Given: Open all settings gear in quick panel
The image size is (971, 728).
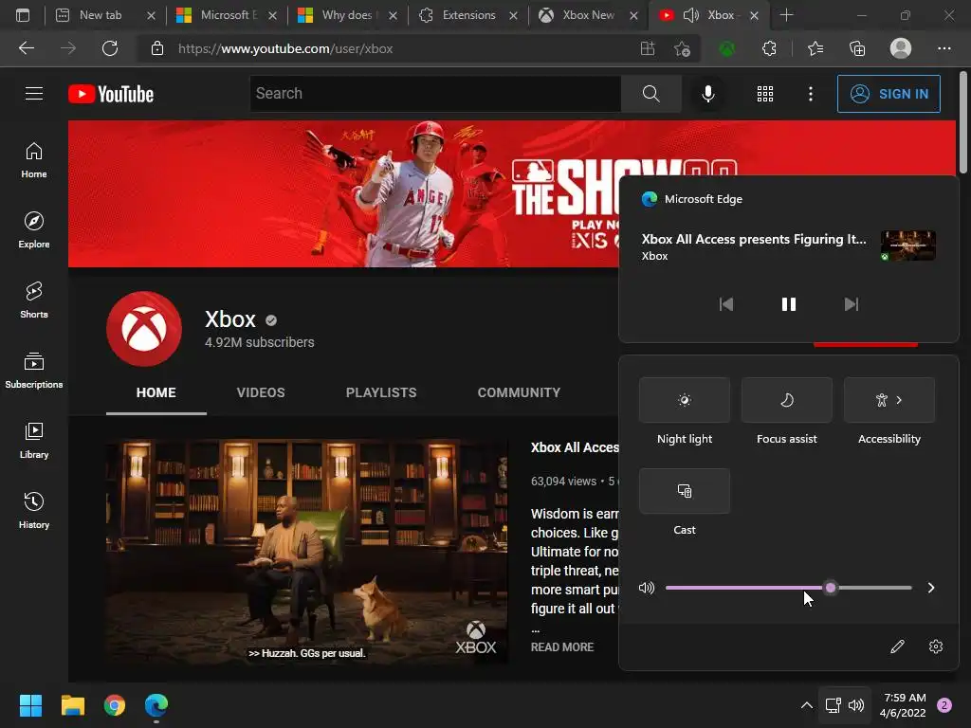Looking at the screenshot, I should coord(936,646).
